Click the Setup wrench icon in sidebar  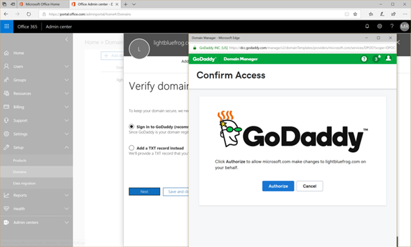pyautogui.click(x=7, y=148)
